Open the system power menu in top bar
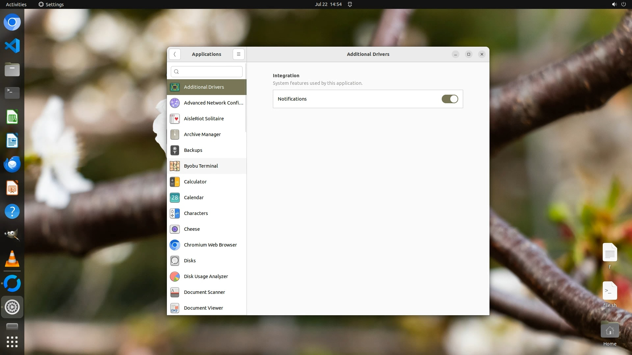632x355 pixels. (623, 4)
